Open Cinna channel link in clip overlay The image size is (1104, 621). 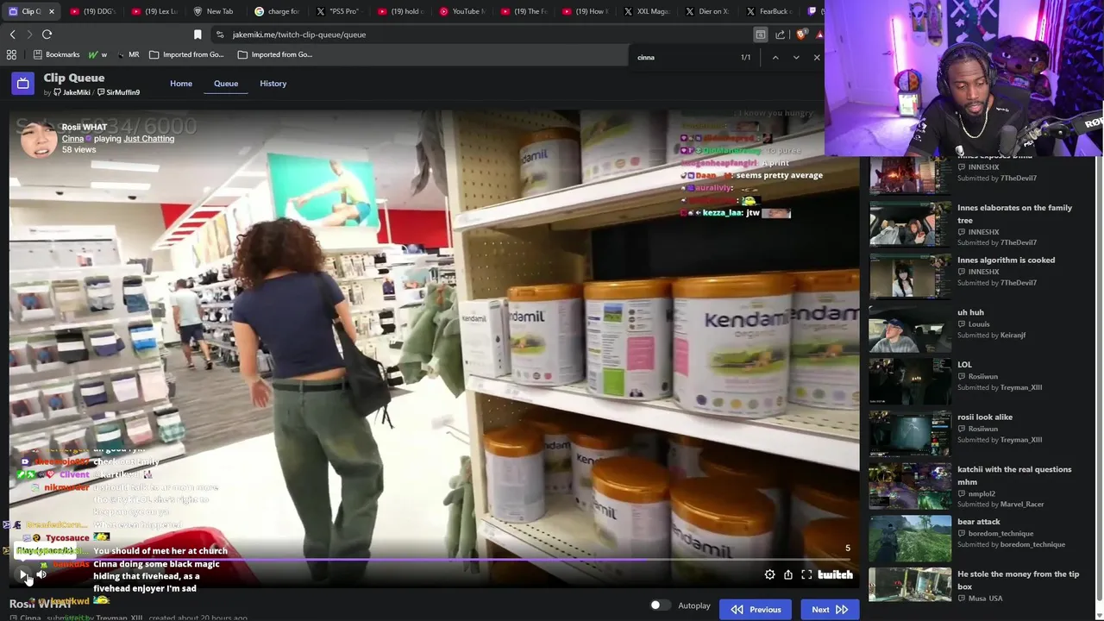pyautogui.click(x=72, y=139)
